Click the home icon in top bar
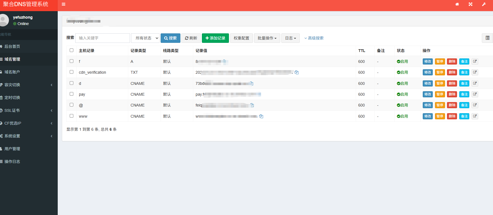Screen dimensions: 493x215 457,4
